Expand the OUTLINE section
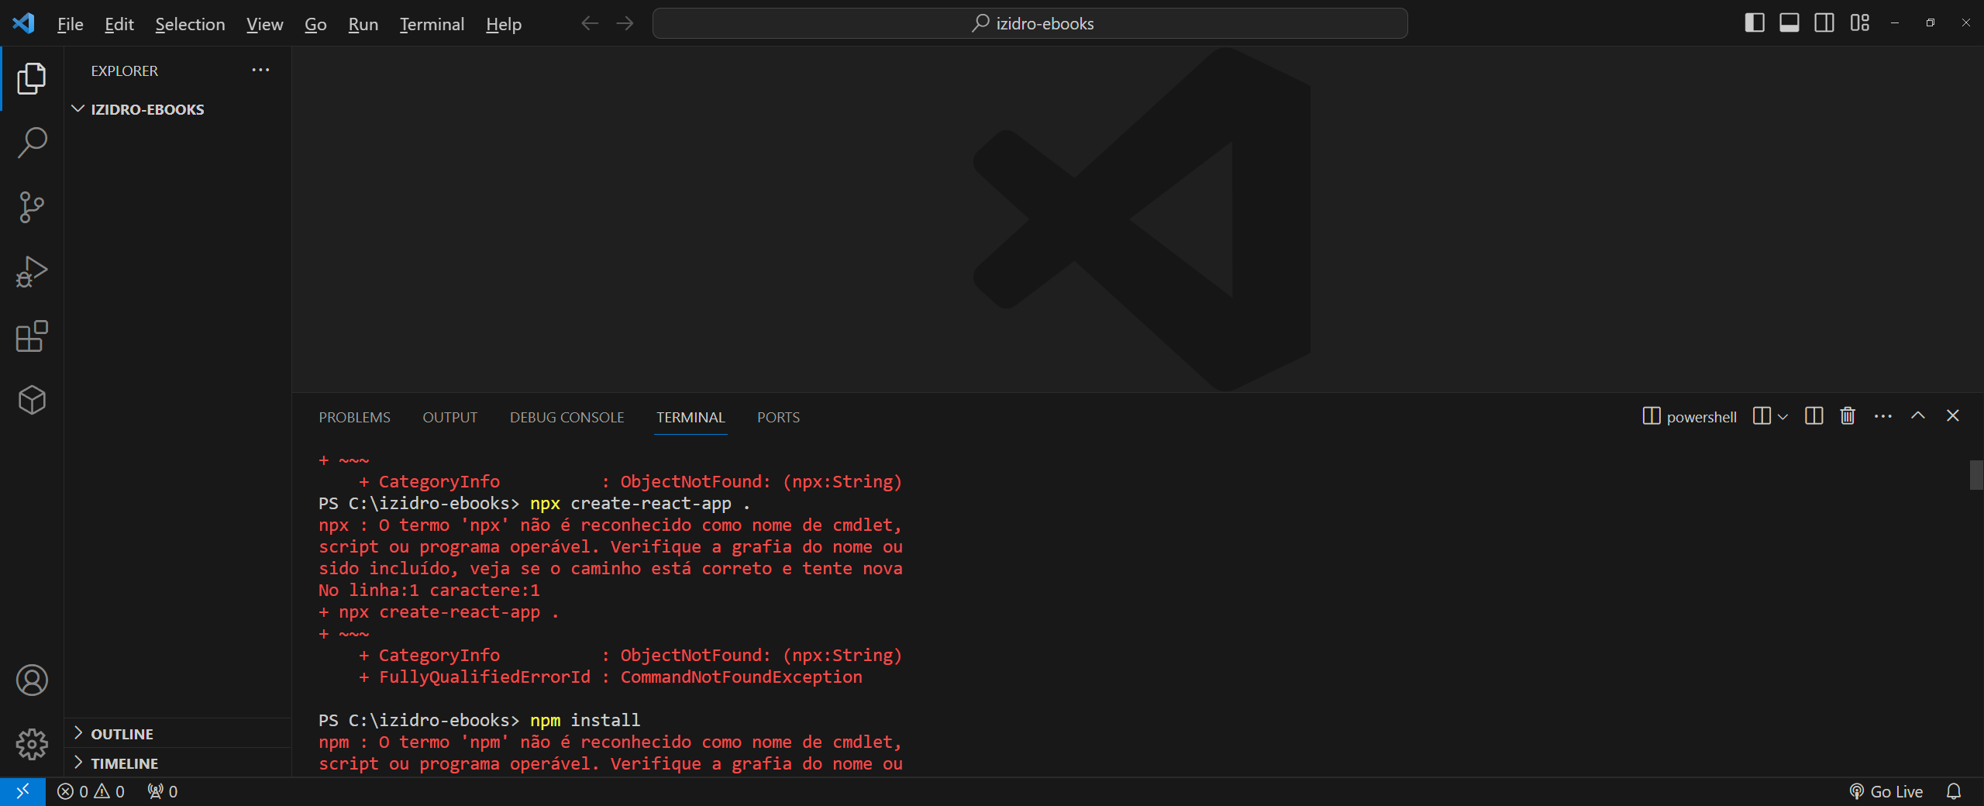Screen dimensions: 1984x806 122,734
